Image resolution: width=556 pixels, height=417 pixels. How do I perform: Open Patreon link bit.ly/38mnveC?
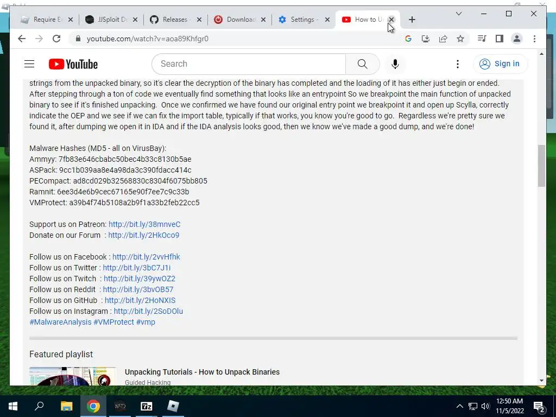click(x=144, y=224)
